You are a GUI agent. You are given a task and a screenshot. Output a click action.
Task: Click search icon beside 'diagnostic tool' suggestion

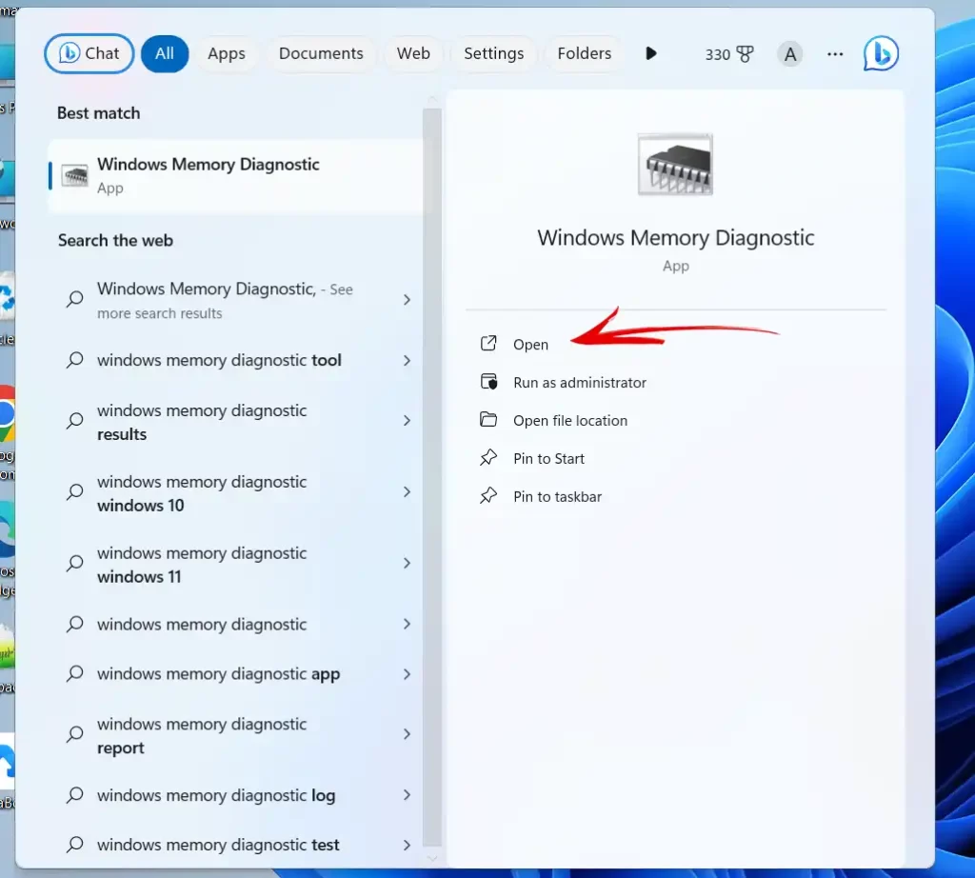tap(74, 360)
